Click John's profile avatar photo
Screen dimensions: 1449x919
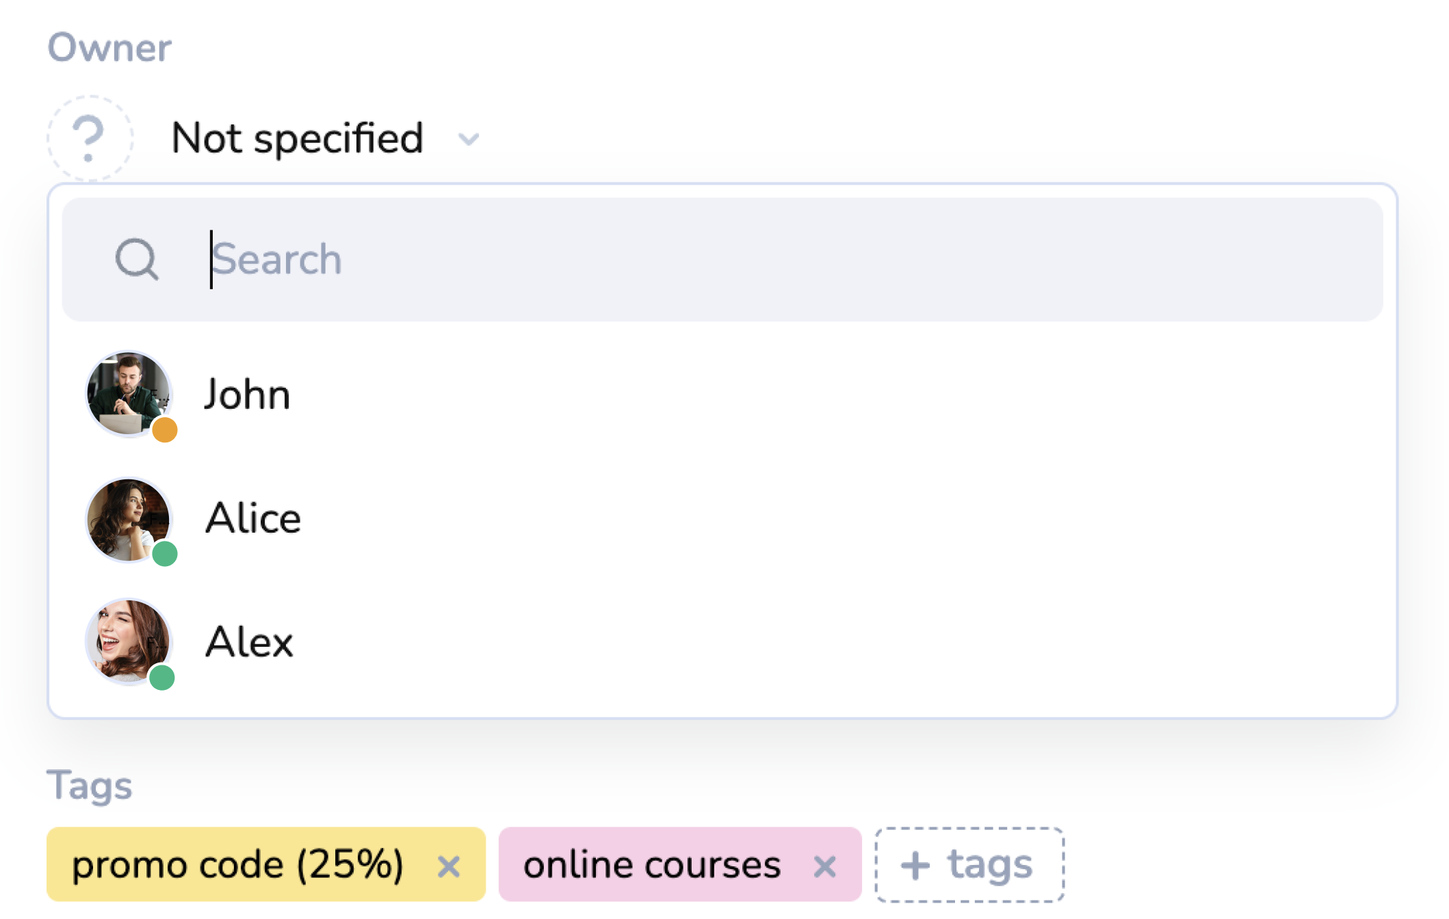tap(128, 393)
